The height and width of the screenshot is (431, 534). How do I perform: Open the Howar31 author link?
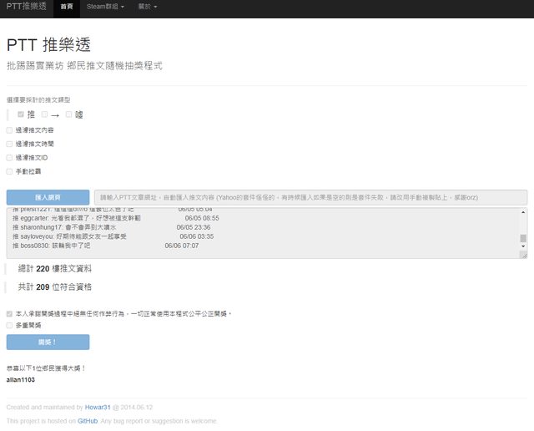[x=97, y=407]
